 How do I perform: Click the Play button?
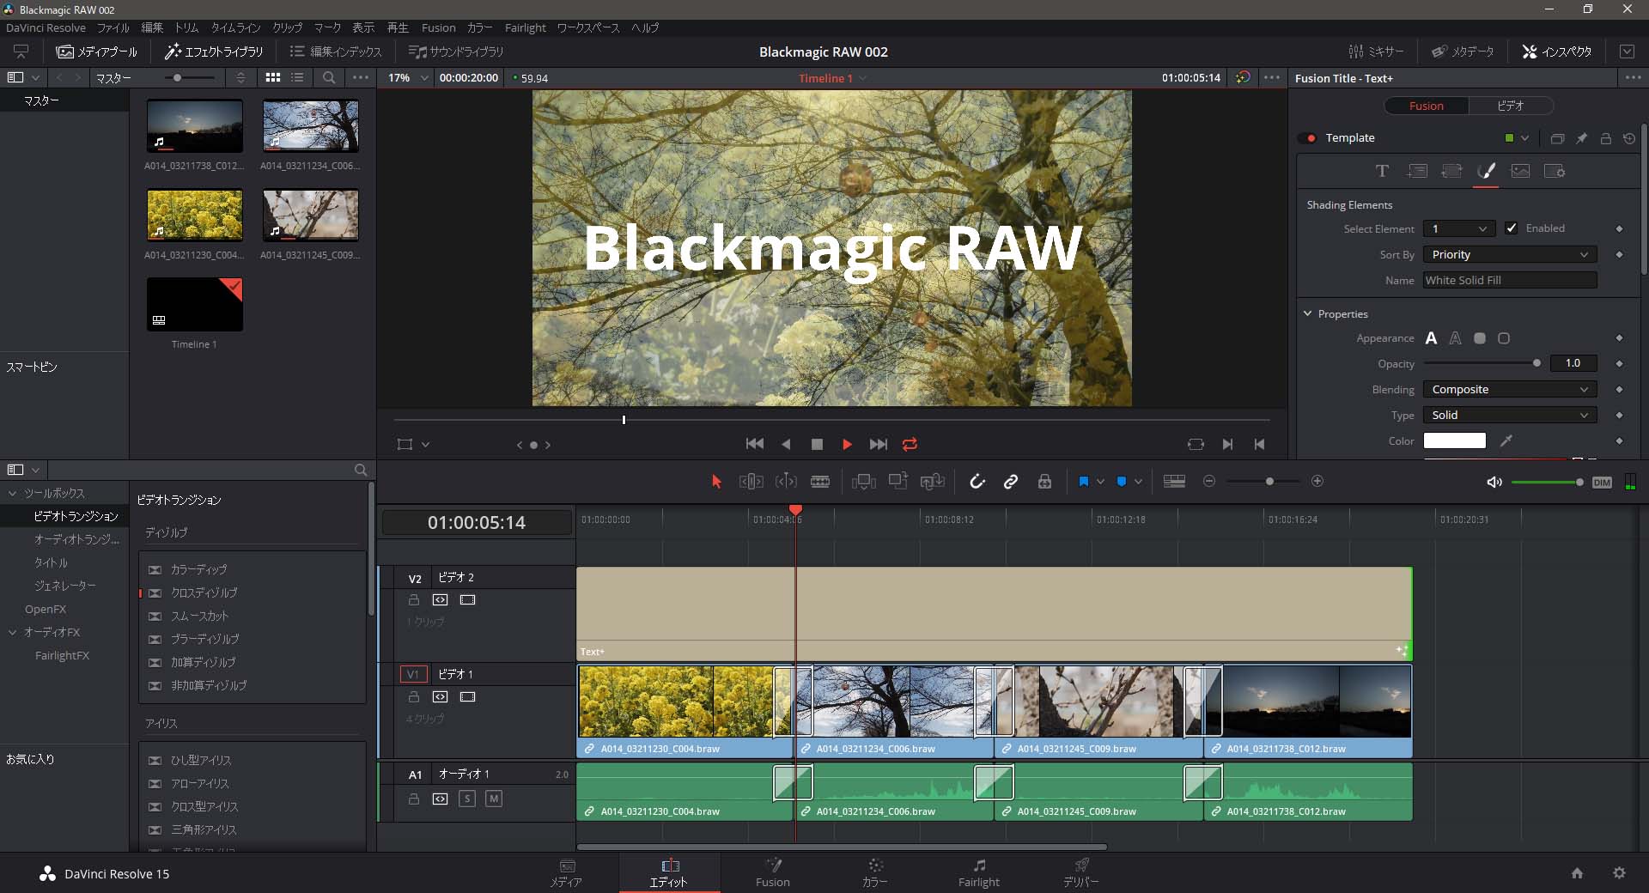click(847, 444)
